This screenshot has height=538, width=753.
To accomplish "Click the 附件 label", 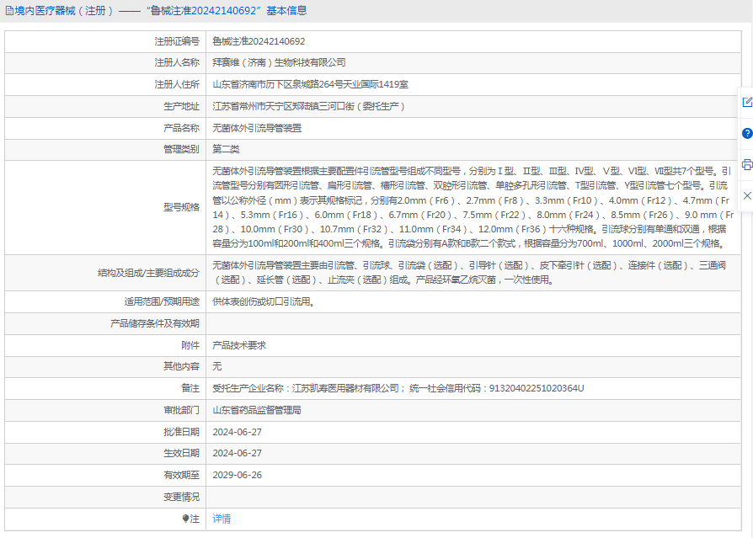I will (x=190, y=345).
